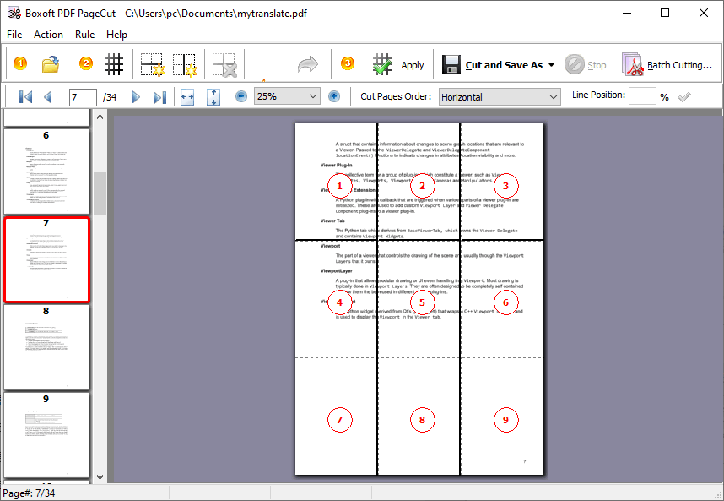Click cut region number 5
Viewport: 724px width, 501px height.
click(x=422, y=302)
